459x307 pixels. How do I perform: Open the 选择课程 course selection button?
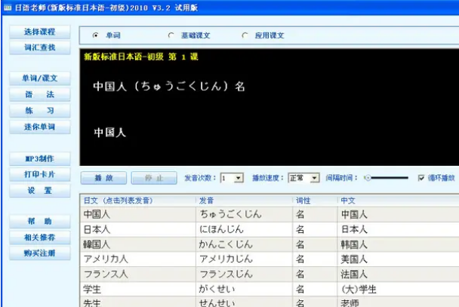coord(40,32)
